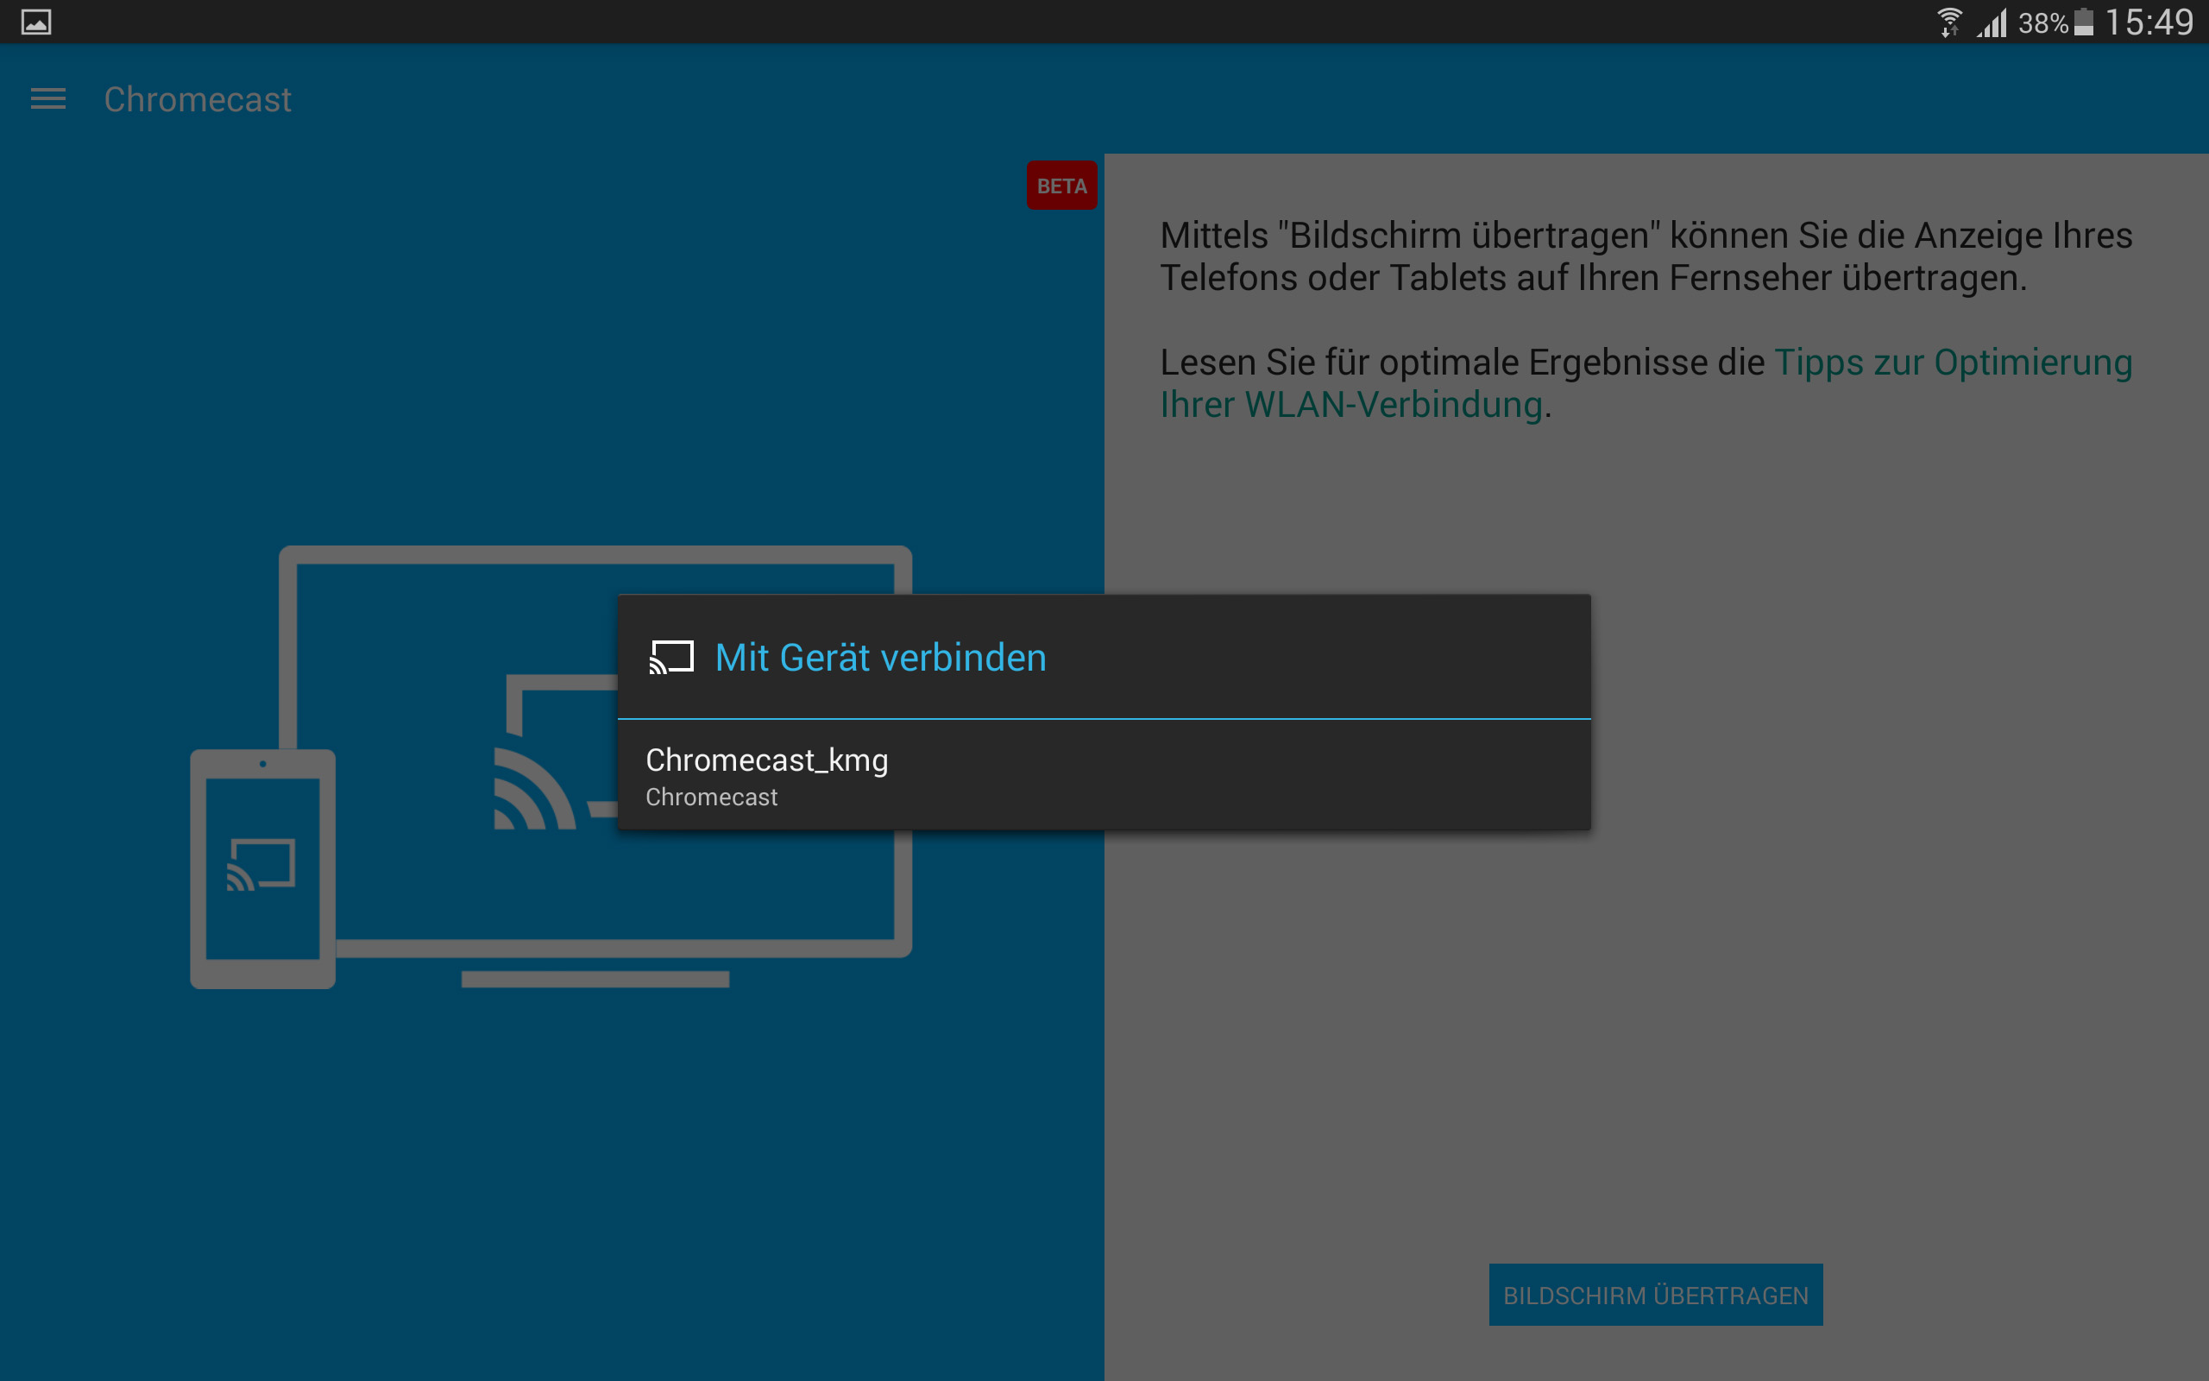Open the 'Tipps zur Optimierung' WLAN link
This screenshot has height=1381, width=2209.
click(1952, 363)
